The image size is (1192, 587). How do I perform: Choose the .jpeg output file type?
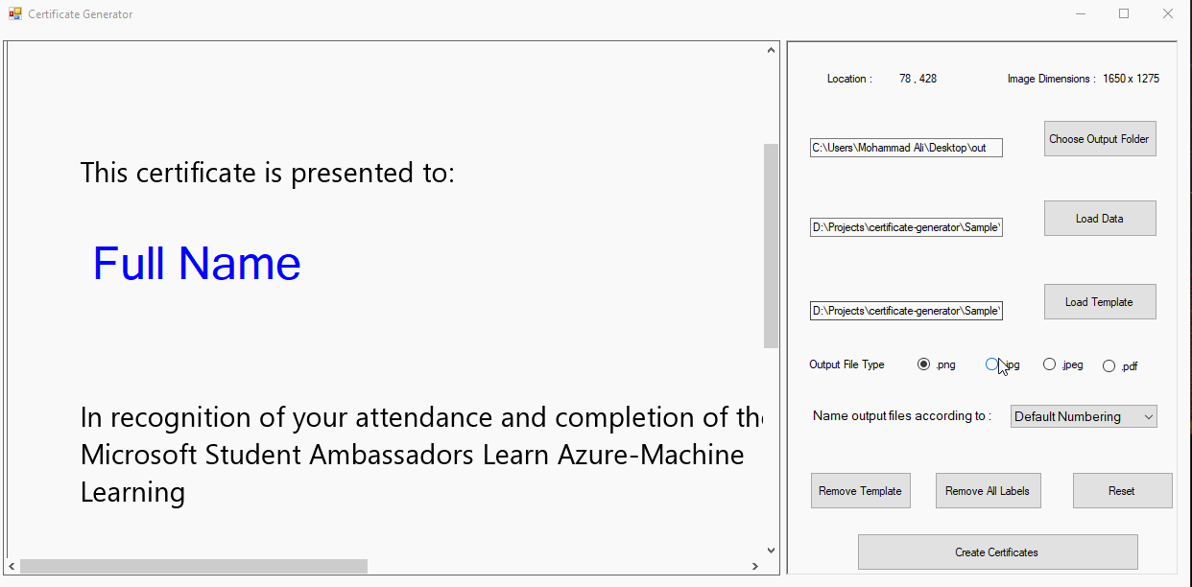click(x=1050, y=364)
